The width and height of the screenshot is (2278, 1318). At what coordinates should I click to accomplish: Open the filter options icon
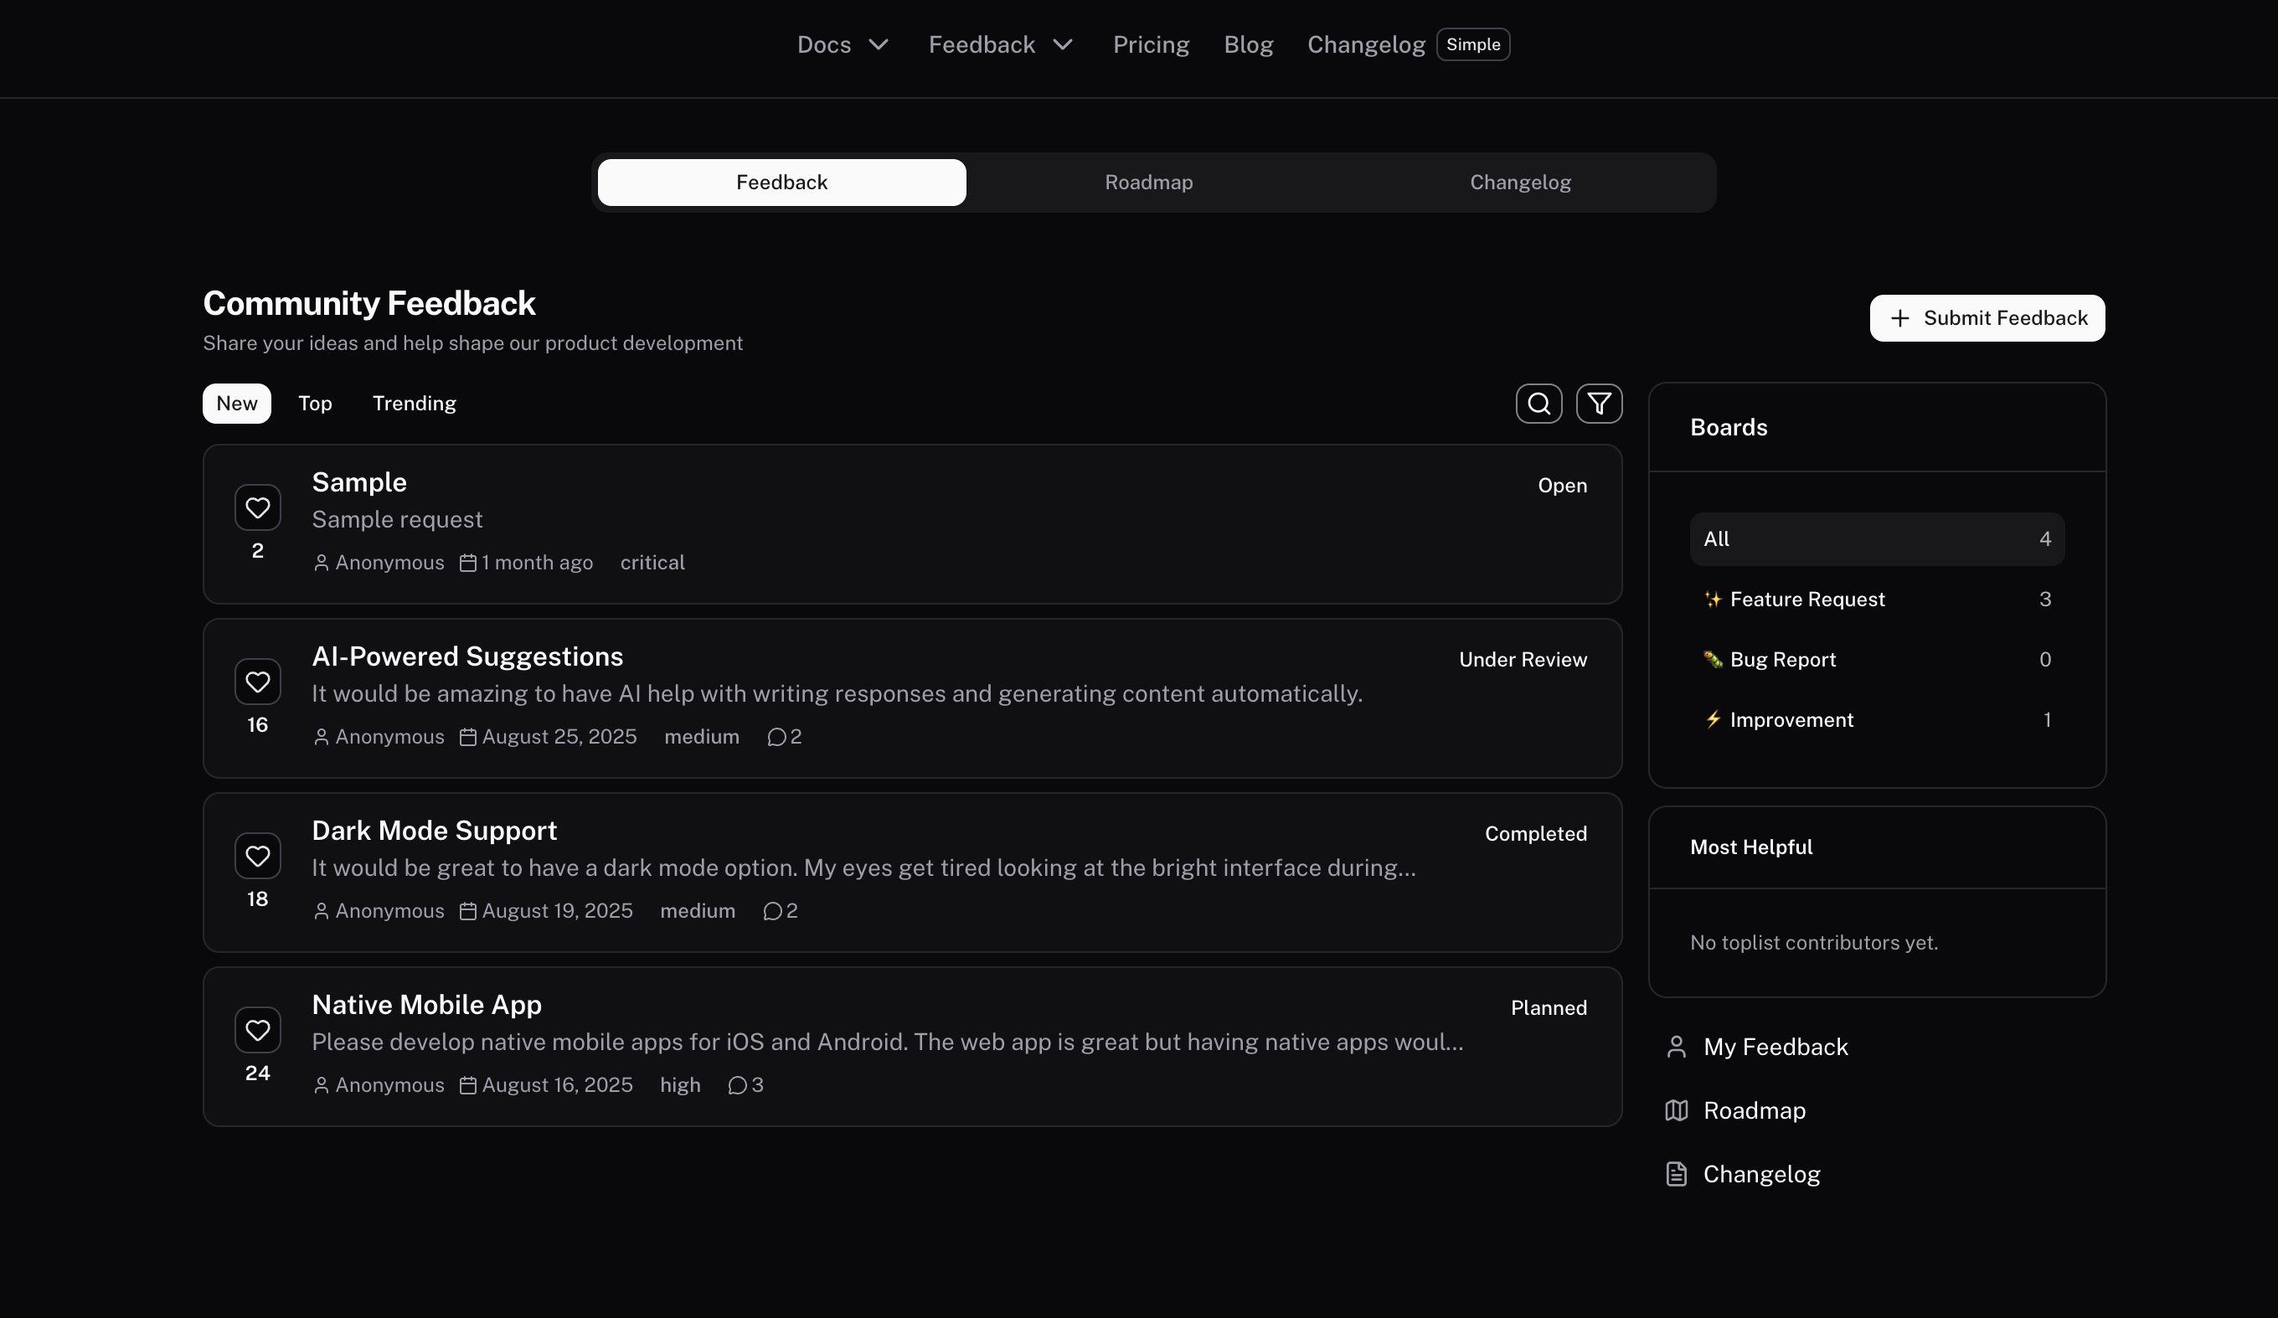[x=1599, y=403]
